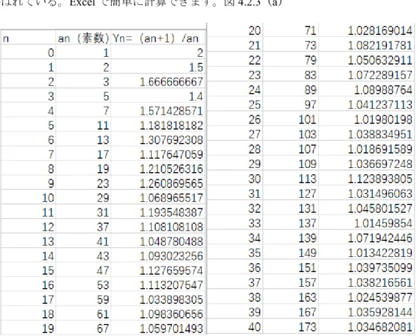Screen dimensions: 416x336
Task: Click prime number cell 167
Action: point(291,312)
